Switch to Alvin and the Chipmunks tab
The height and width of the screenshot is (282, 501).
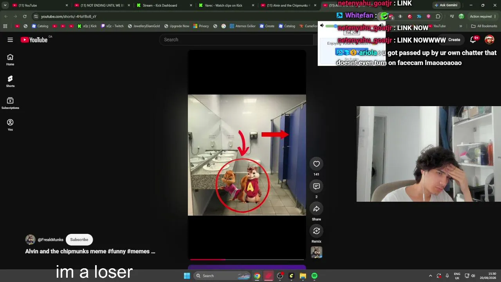coord(288,5)
